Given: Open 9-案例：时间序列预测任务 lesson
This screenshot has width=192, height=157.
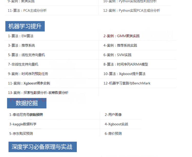Looking at the screenshot, I should coord(28,74).
